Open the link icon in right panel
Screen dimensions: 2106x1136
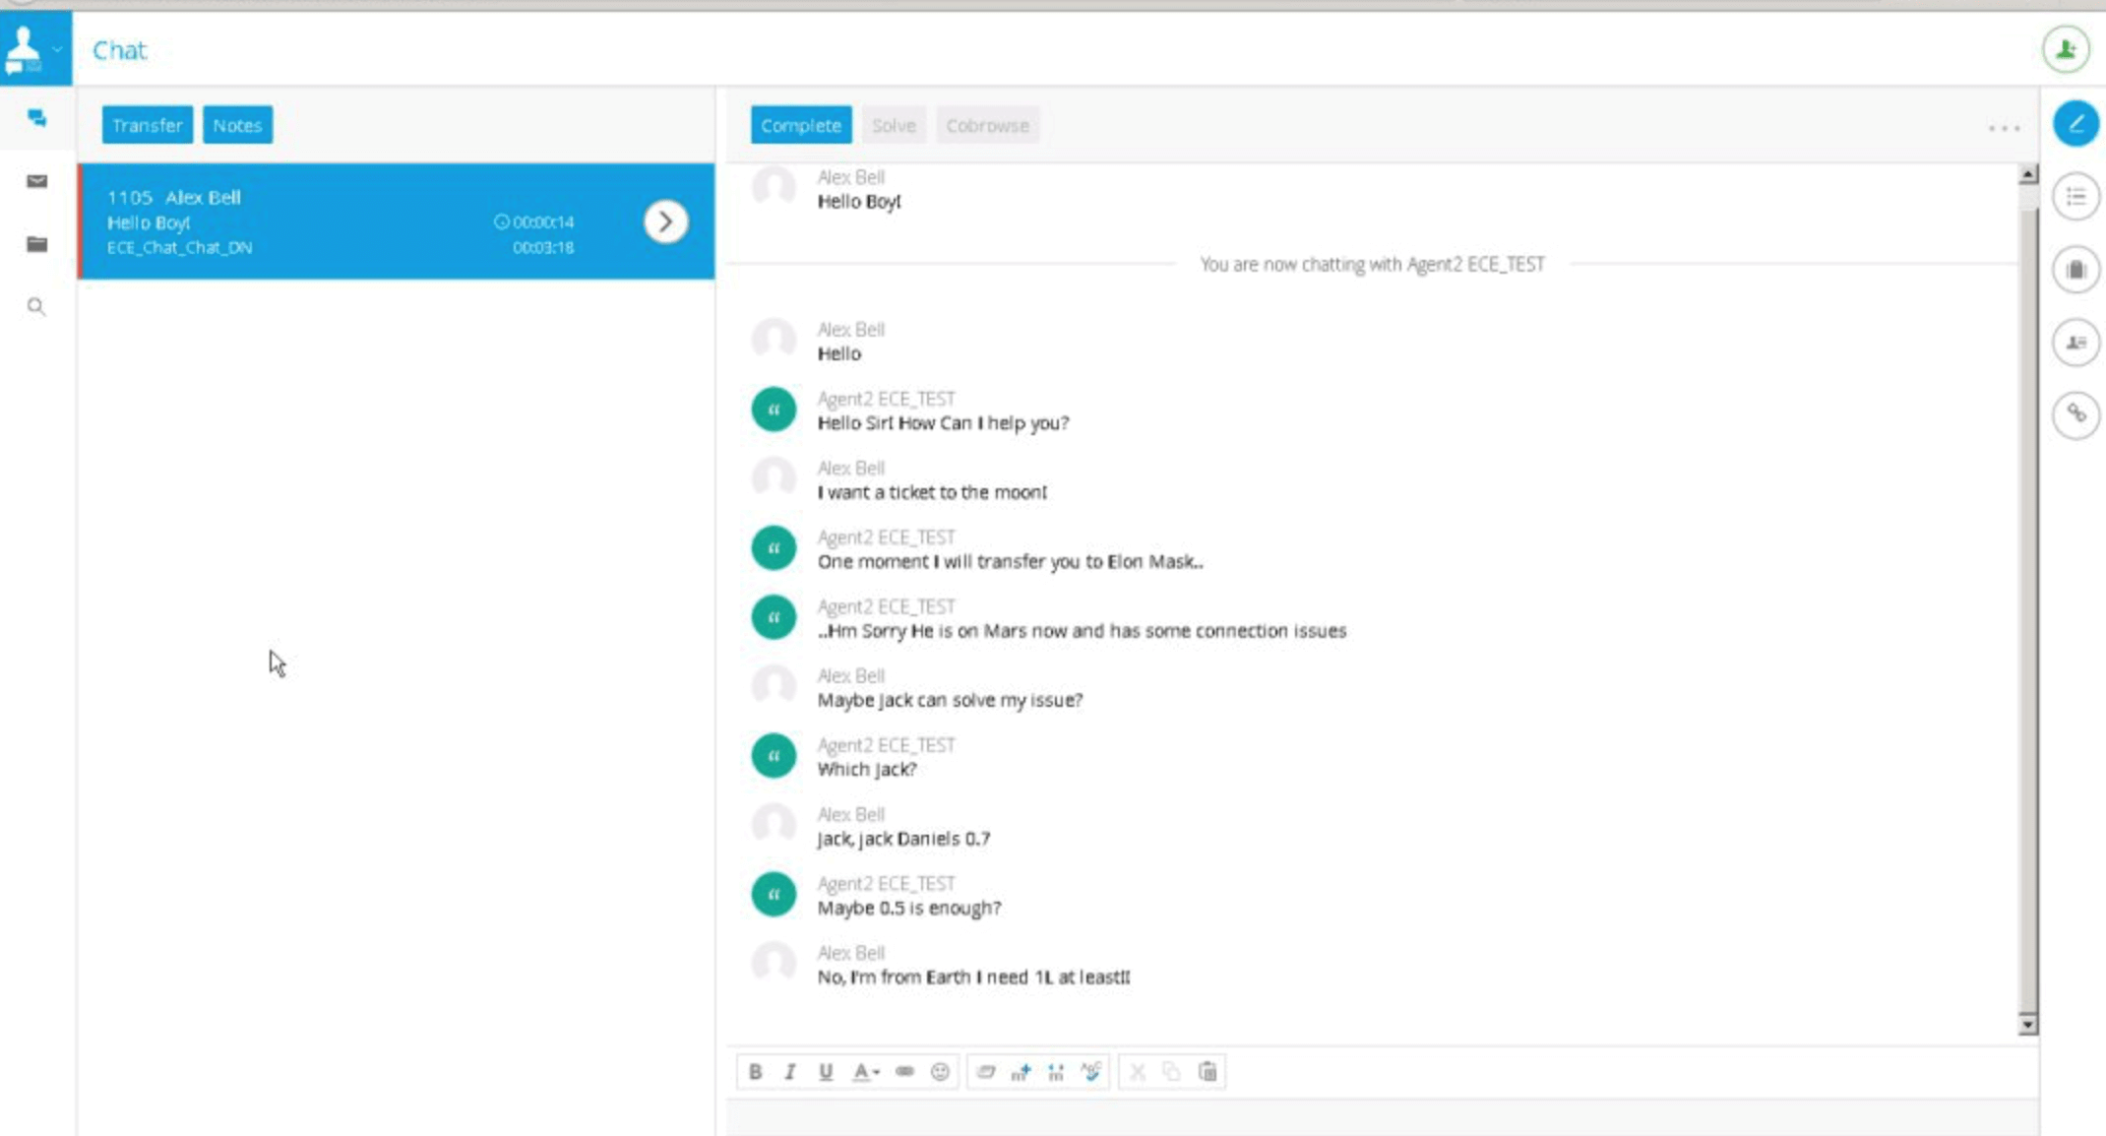(x=2075, y=414)
